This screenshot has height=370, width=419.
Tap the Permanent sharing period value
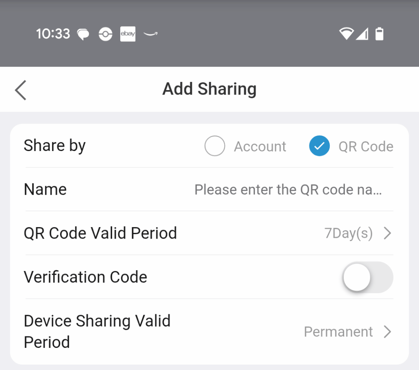coord(338,332)
